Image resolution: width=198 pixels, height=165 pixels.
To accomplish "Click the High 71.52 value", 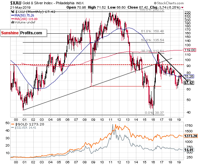I will click(x=97, y=7).
